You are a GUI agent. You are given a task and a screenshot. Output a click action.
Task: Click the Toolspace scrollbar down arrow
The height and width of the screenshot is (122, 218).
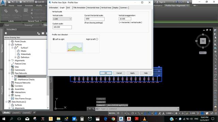48,108
